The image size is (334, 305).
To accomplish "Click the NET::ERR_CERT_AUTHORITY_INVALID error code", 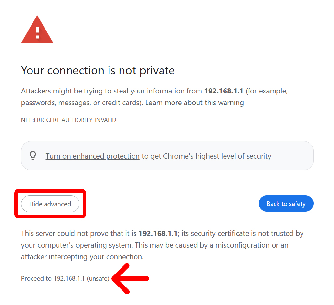I will [69, 120].
